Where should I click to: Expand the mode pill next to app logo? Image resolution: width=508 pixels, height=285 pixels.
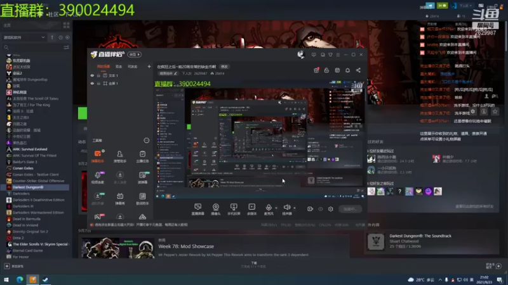[x=134, y=54]
